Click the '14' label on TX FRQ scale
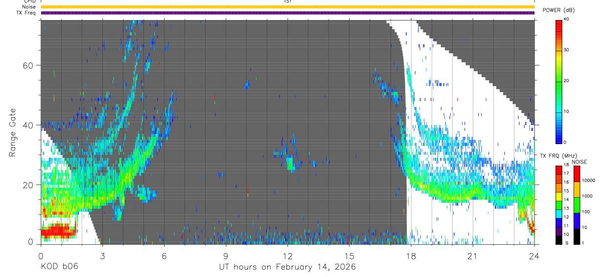The image size is (601, 277). [x=567, y=200]
